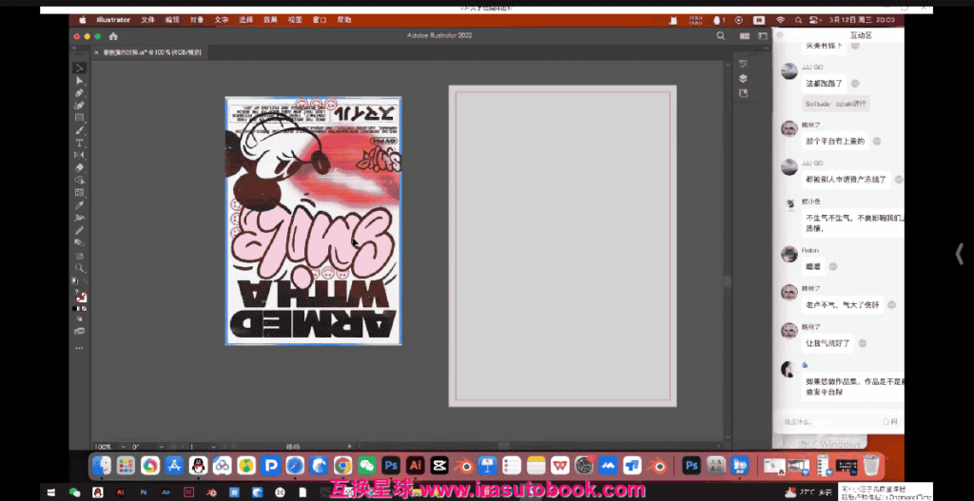Screen dimensions: 974x501
Task: Click the Fill and Stroke color swatch
Action: (80, 296)
